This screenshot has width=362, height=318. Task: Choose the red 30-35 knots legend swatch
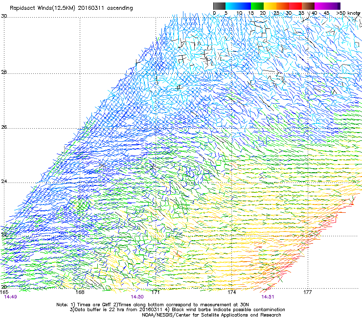pos(295,6)
